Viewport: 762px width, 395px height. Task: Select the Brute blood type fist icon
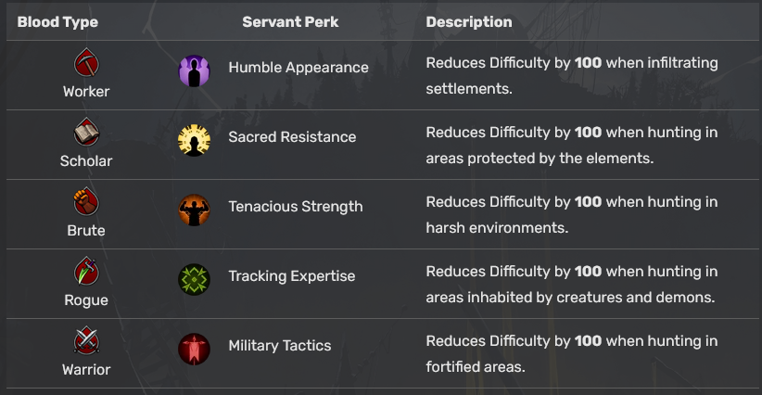86,203
